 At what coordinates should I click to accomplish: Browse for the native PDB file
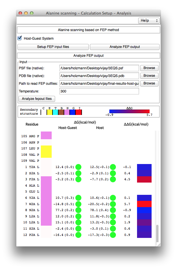point(149,76)
